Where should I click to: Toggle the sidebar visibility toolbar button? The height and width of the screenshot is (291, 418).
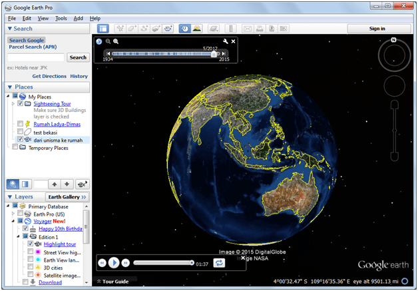[x=103, y=29]
